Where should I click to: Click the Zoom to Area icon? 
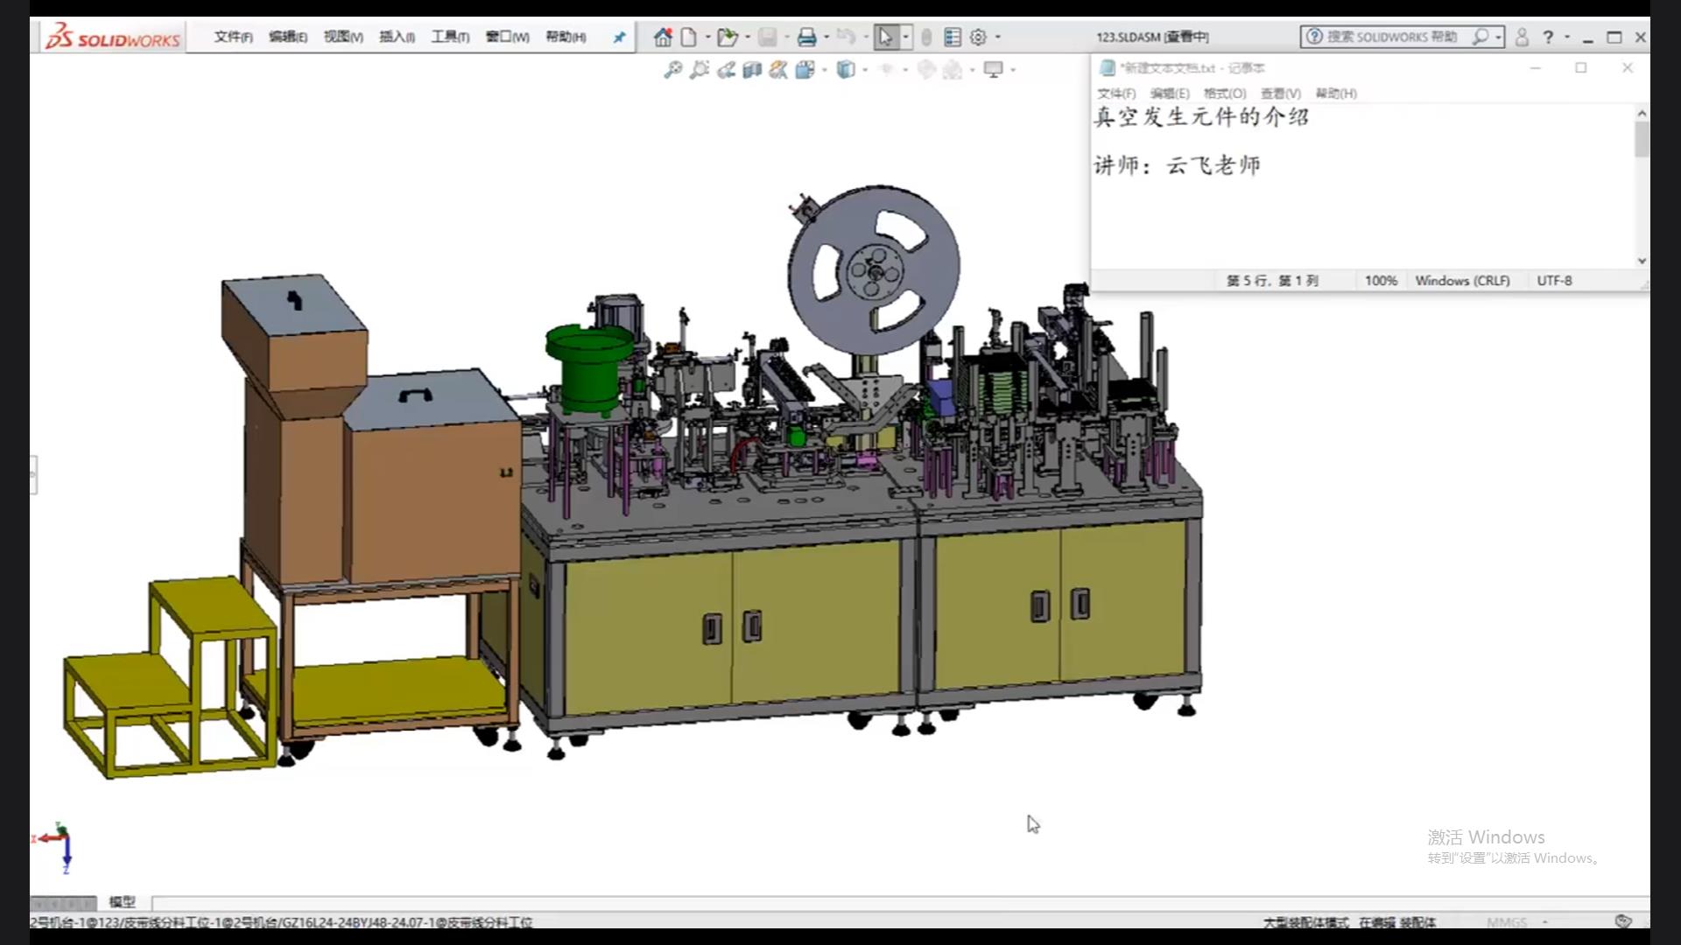(x=699, y=70)
